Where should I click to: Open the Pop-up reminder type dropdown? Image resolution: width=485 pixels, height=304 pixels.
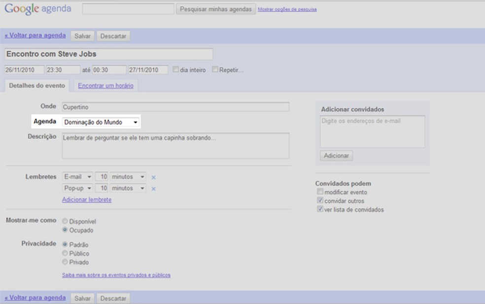(x=77, y=188)
